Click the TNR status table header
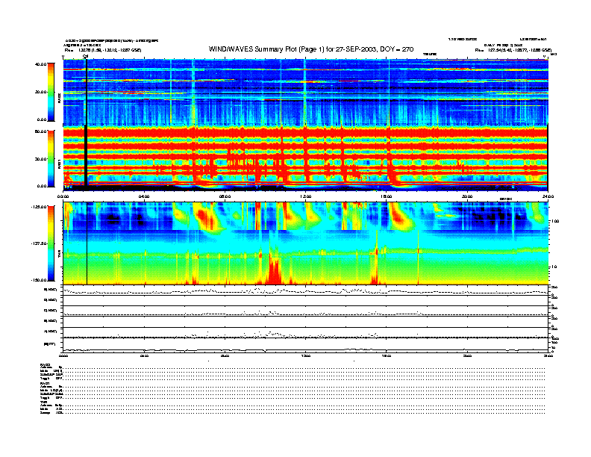This screenshot has height=457, width=591. (x=43, y=402)
